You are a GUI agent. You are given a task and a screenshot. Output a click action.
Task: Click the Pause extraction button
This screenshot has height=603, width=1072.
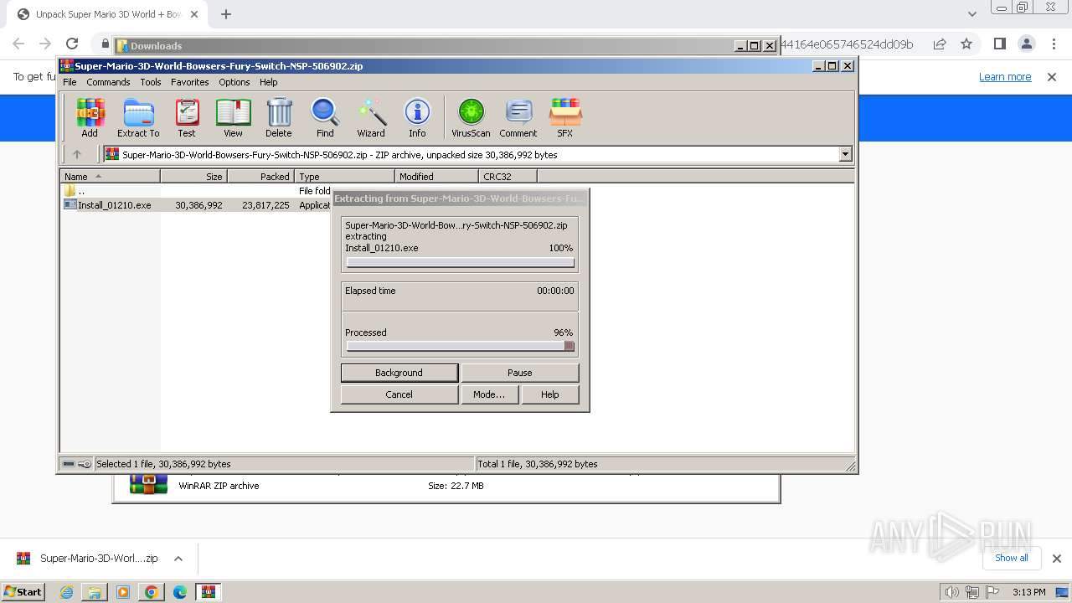point(519,373)
